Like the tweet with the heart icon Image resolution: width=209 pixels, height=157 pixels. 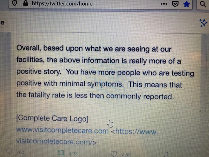click(114, 154)
